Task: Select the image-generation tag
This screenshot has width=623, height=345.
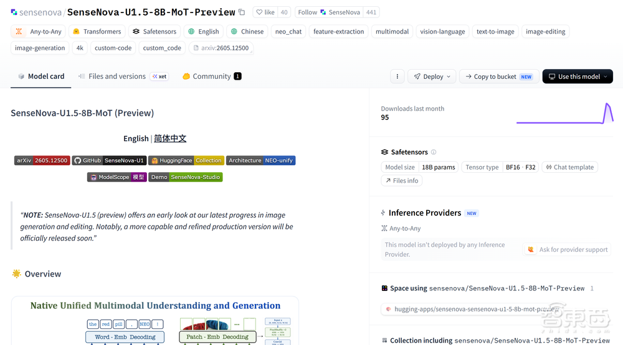Action: pyautogui.click(x=40, y=48)
